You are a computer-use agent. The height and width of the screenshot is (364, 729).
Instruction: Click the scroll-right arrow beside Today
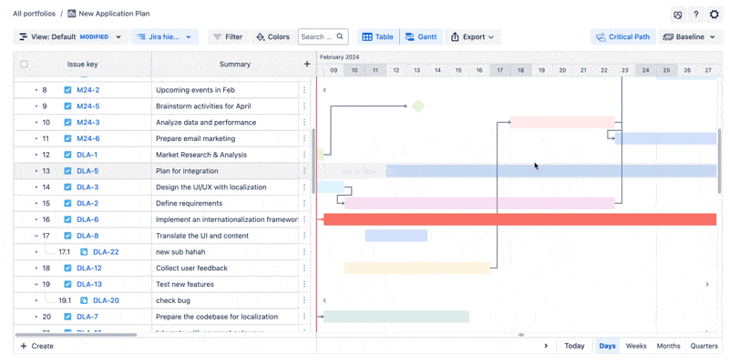(x=546, y=346)
